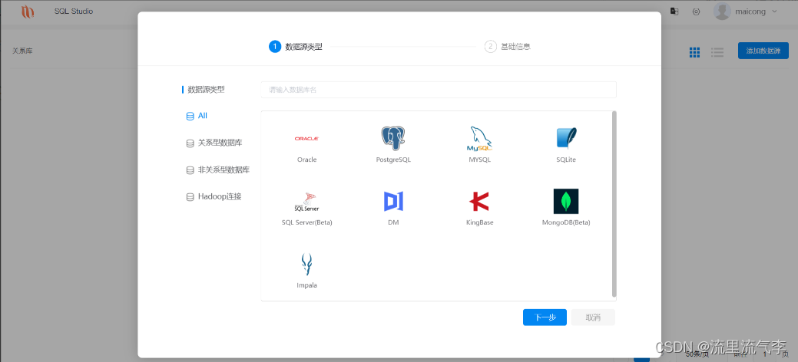Go to step 1 数据源类型

pyautogui.click(x=295, y=47)
